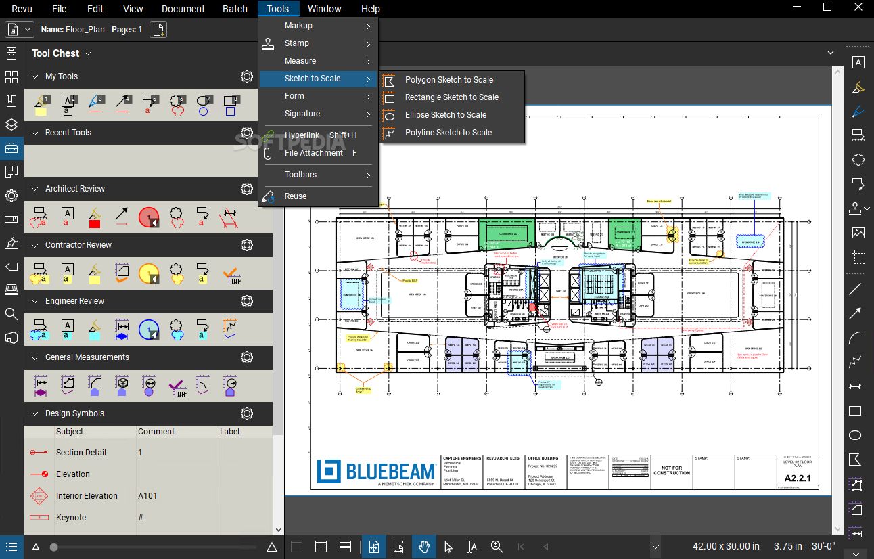Open the Batch menu
The image size is (874, 559).
point(235,9)
